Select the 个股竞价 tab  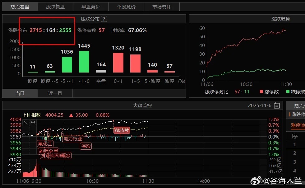[x=126, y=7]
